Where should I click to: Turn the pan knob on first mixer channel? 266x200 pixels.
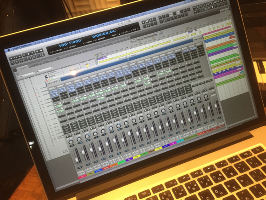(71, 142)
